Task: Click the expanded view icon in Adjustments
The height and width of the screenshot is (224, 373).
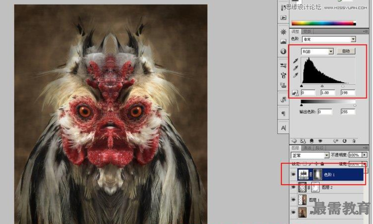Action: (x=303, y=141)
